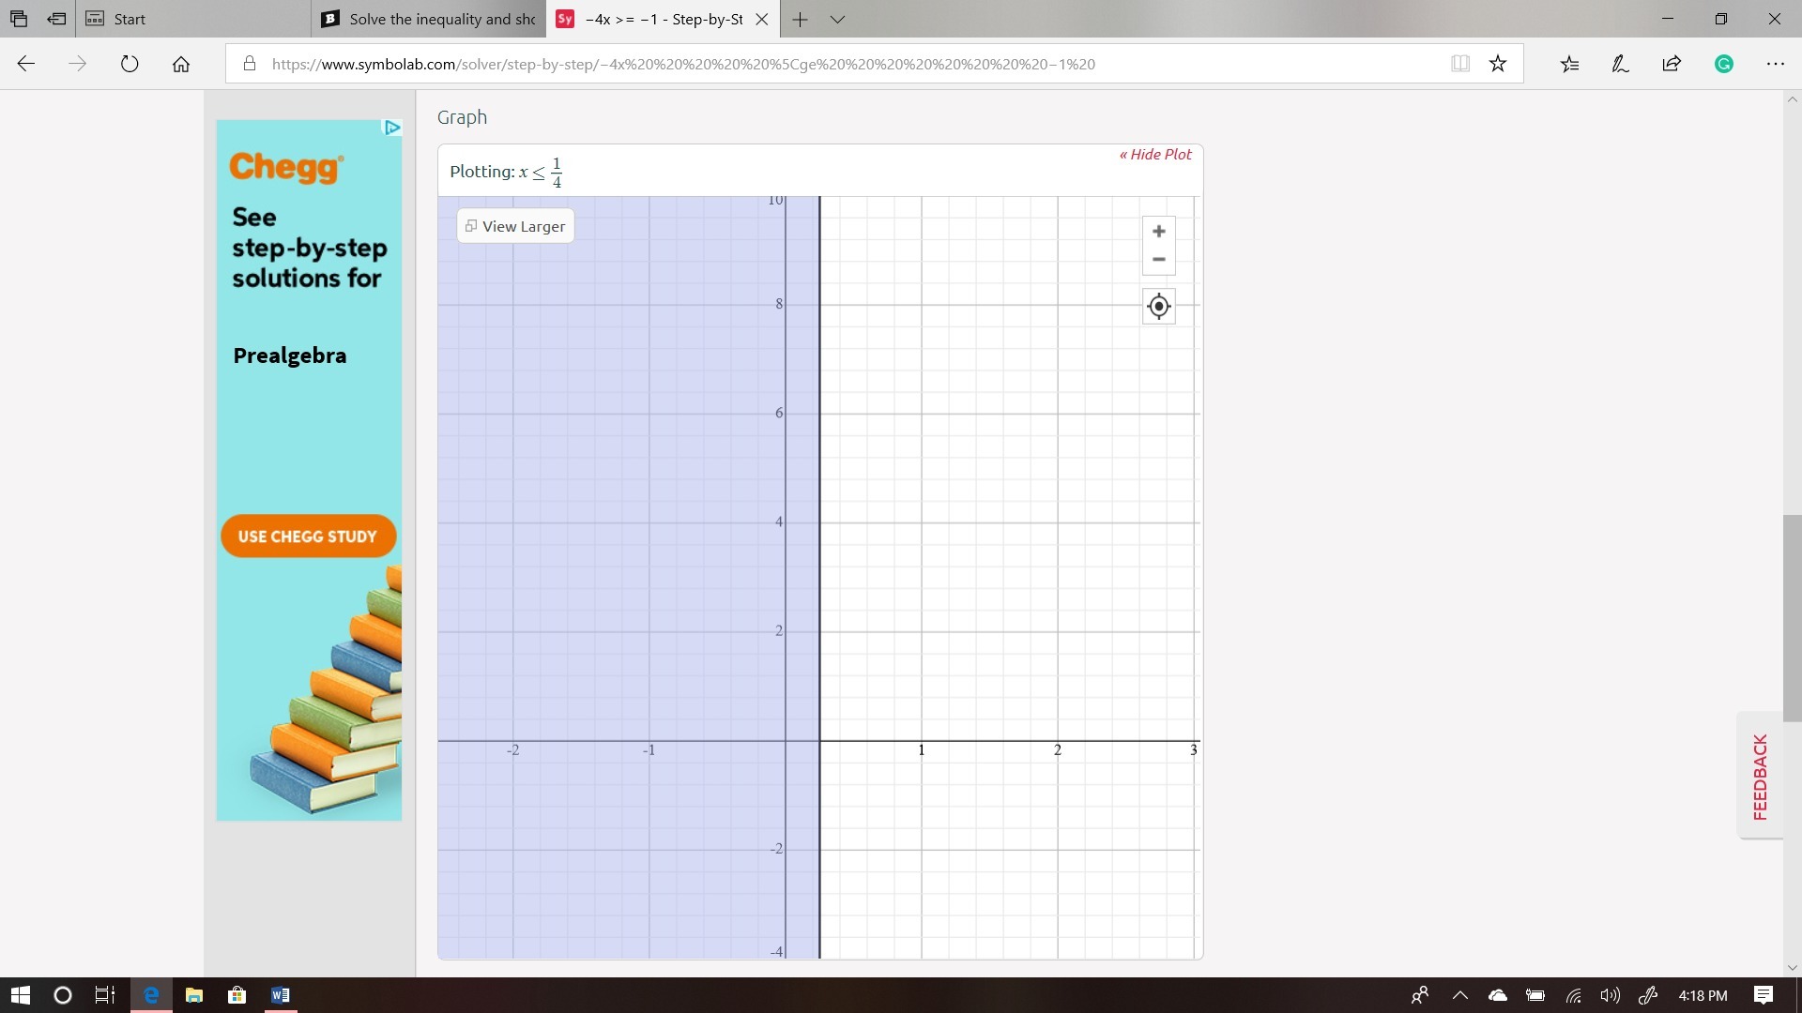
Task: Open Word from the taskbar
Action: click(x=280, y=995)
